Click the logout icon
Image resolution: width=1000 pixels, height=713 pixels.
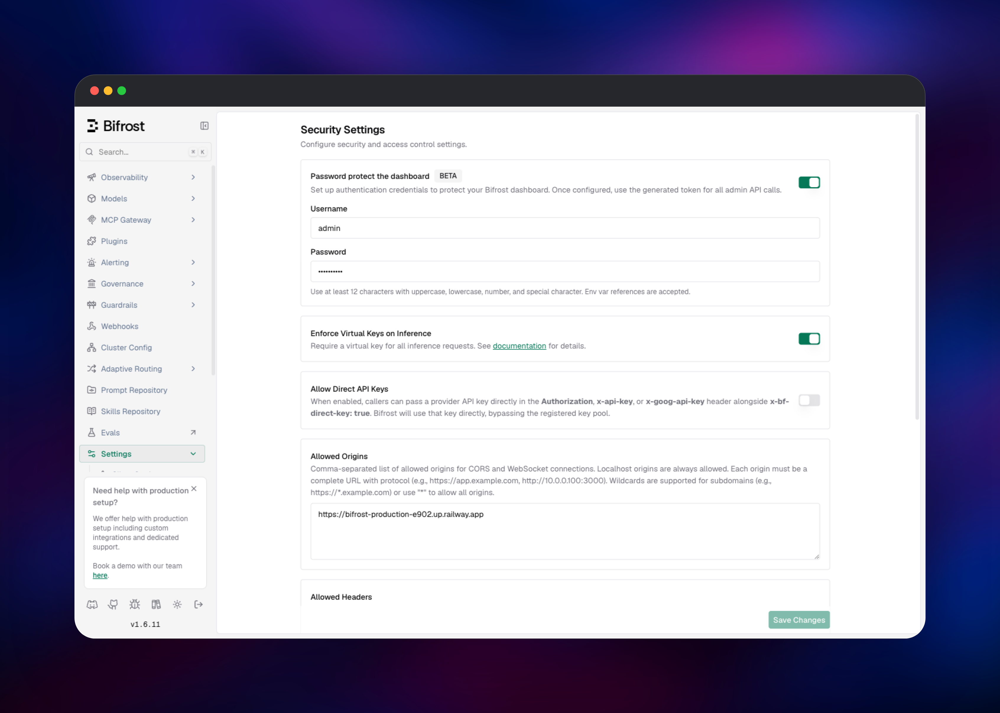(x=198, y=605)
